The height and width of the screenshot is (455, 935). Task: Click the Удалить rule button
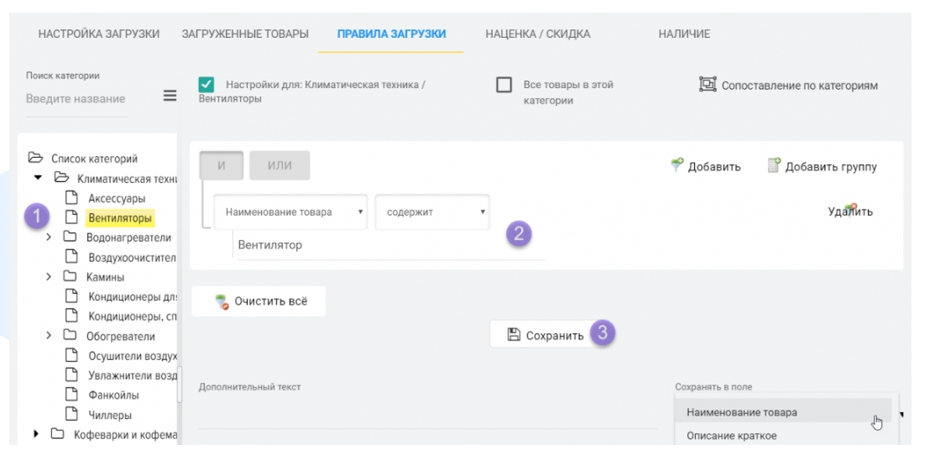[850, 211]
